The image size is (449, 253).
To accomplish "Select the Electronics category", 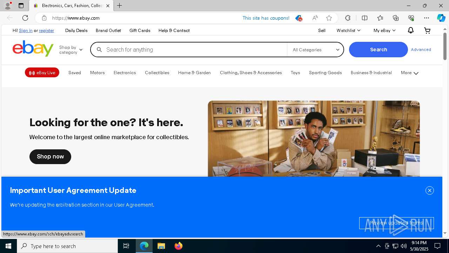I will coord(125,73).
